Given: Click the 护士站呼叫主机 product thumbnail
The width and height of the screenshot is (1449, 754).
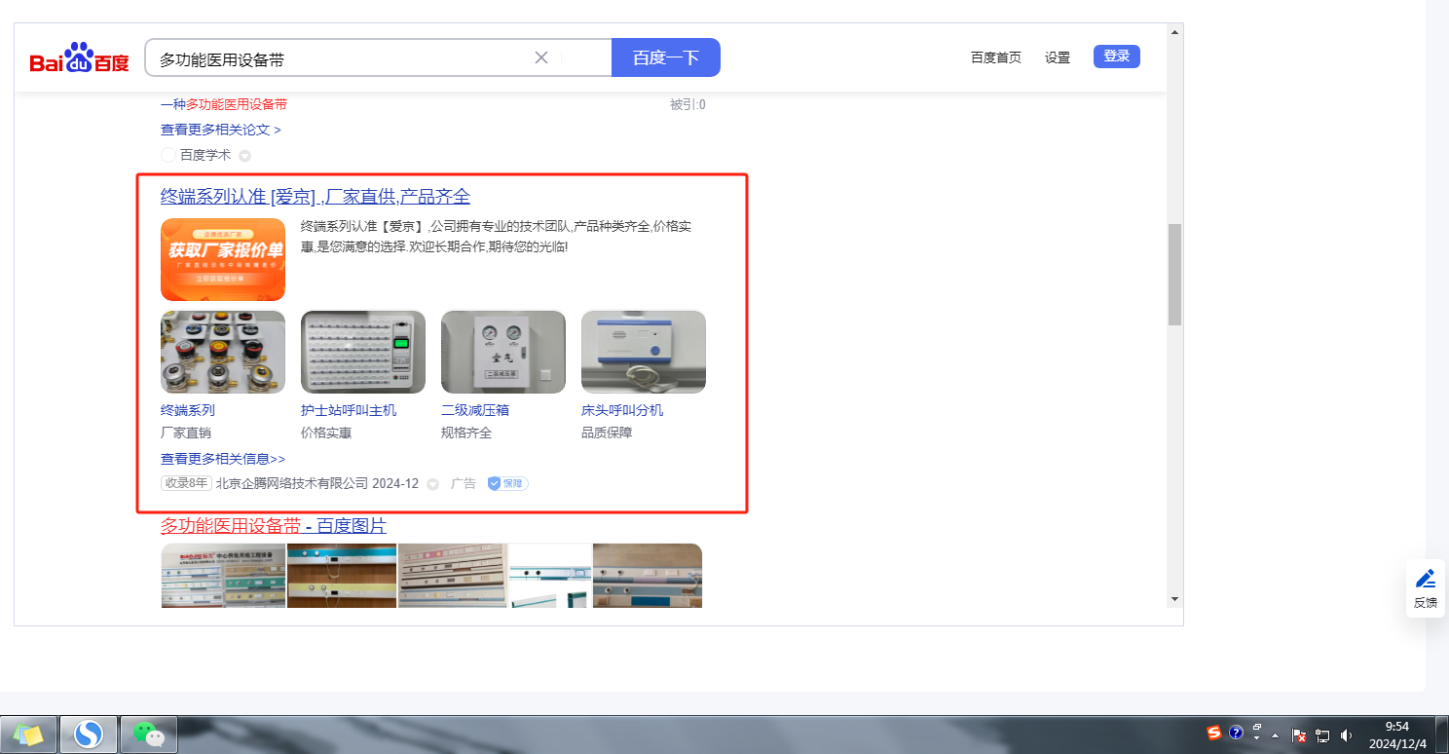Looking at the screenshot, I should click(x=363, y=352).
